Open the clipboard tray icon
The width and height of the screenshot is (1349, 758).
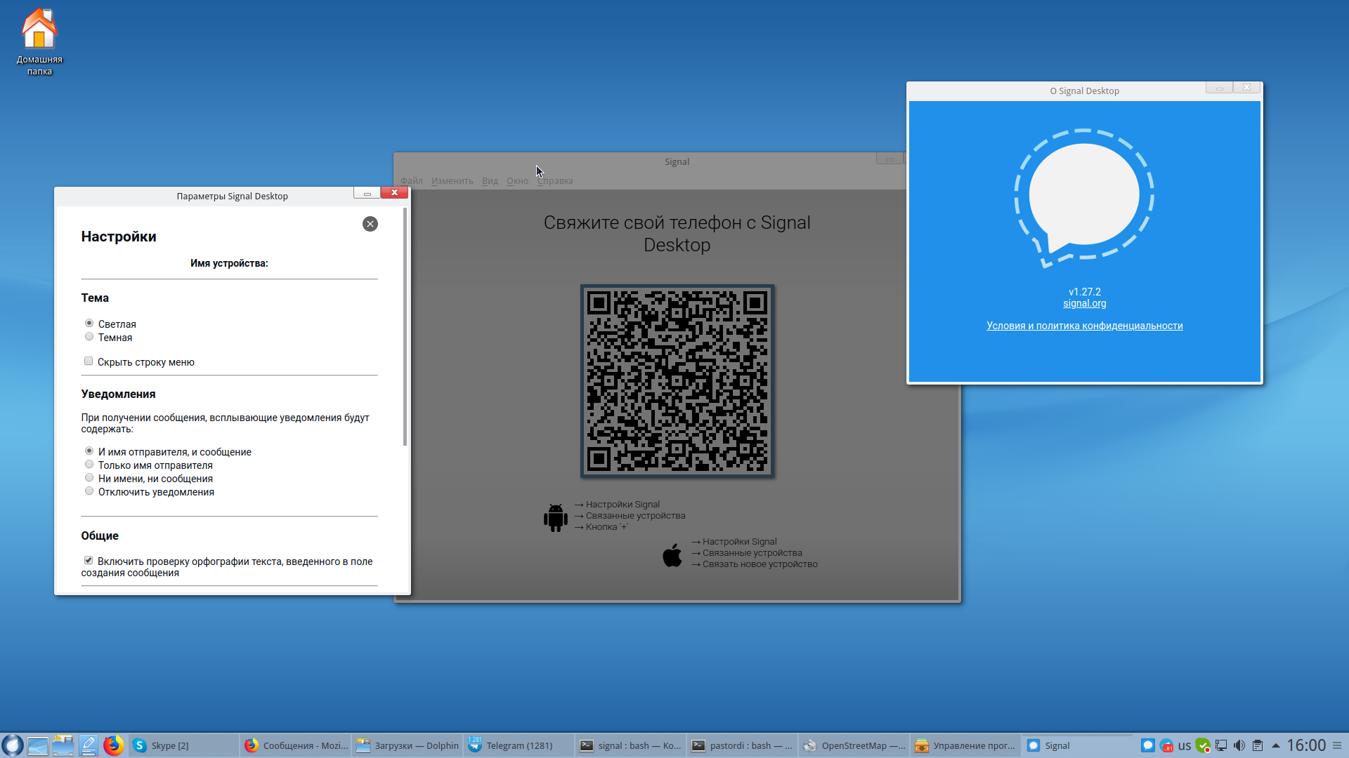(x=1258, y=745)
